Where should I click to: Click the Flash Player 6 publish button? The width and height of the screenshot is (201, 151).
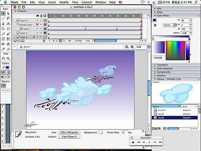[69, 137]
